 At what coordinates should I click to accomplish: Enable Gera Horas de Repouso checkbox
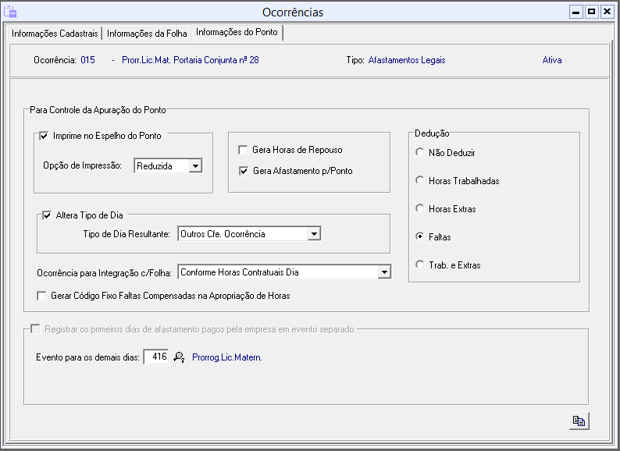pyautogui.click(x=244, y=150)
